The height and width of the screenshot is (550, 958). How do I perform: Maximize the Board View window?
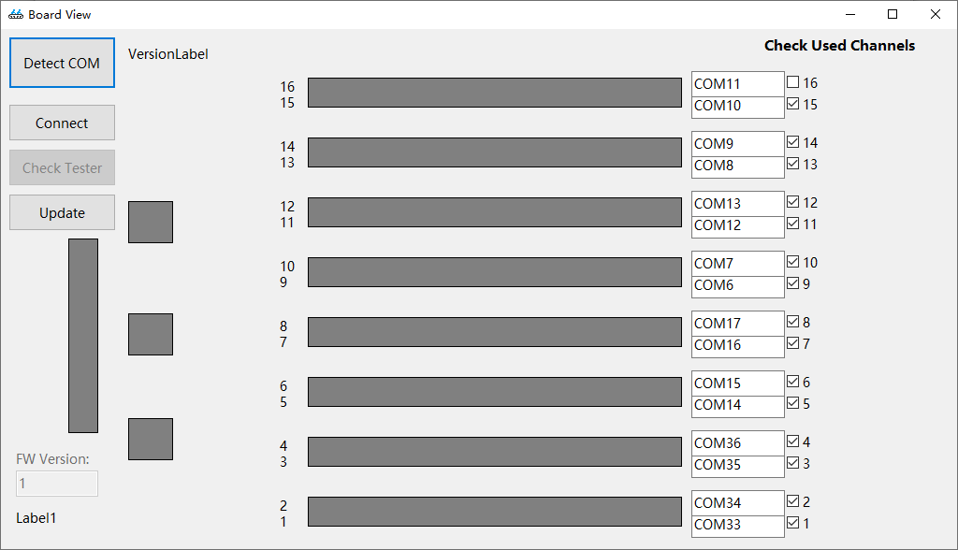click(893, 15)
